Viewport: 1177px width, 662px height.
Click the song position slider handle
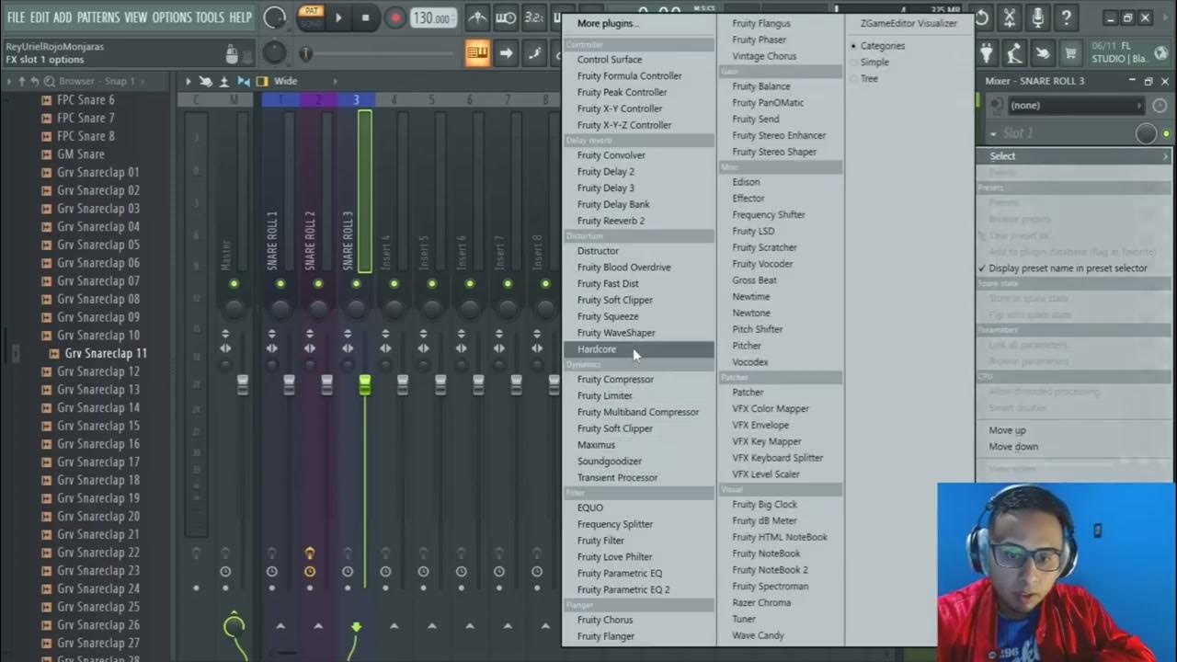(306, 54)
